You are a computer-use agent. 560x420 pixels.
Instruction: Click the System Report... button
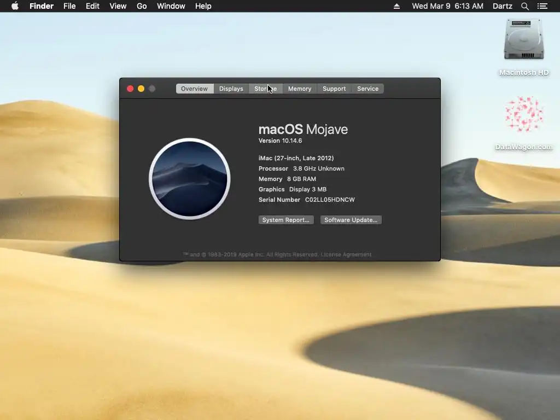(285, 220)
